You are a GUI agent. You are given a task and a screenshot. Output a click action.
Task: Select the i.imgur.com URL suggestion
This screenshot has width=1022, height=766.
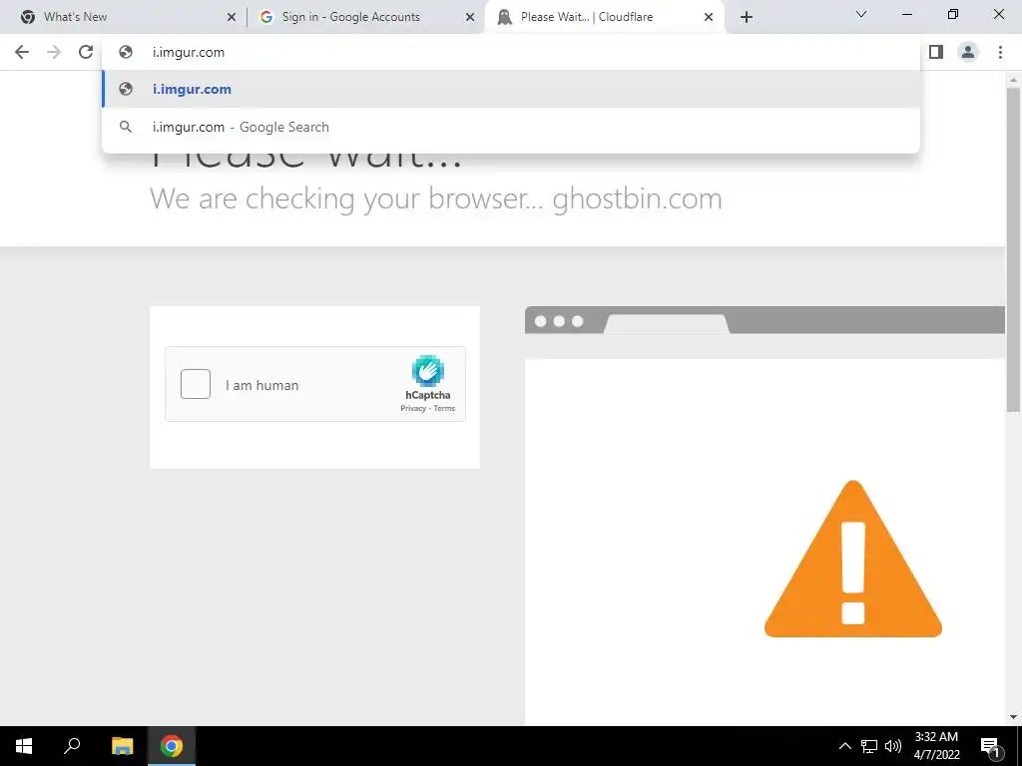pyautogui.click(x=511, y=89)
